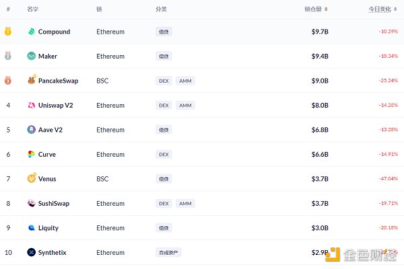Click the DEX tag in Curve row

click(x=164, y=155)
